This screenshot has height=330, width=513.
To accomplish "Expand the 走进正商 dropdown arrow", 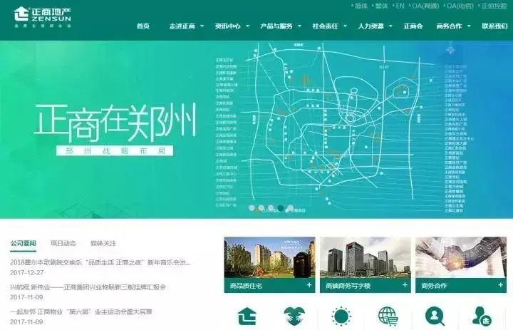I will coord(202,26).
